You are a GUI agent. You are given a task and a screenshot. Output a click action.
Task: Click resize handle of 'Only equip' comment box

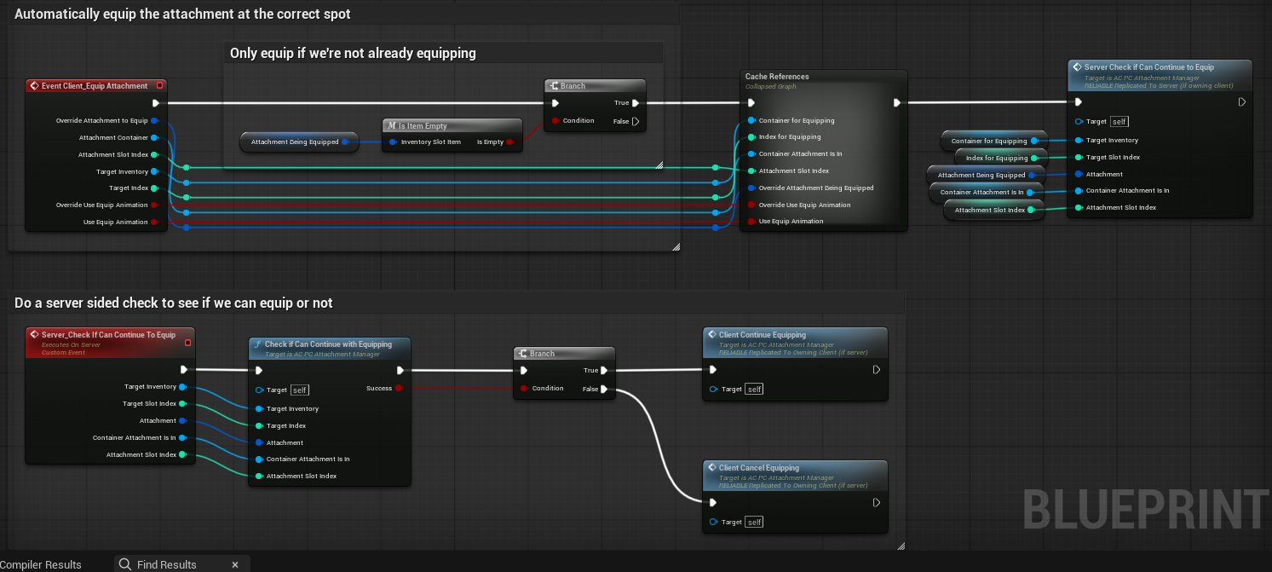click(659, 165)
